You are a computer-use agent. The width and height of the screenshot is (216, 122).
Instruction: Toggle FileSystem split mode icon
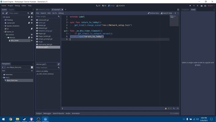pyautogui.click(x=32, y=67)
